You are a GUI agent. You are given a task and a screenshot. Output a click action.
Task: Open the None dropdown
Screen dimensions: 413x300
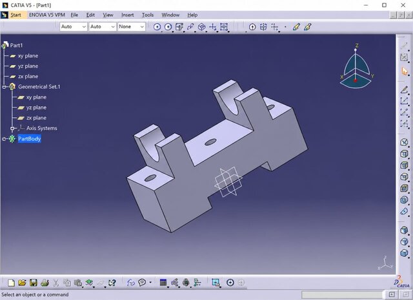132,26
